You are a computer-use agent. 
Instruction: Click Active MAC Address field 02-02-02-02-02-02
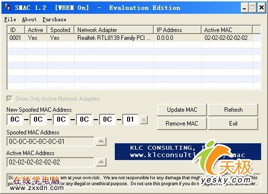pos(50,162)
